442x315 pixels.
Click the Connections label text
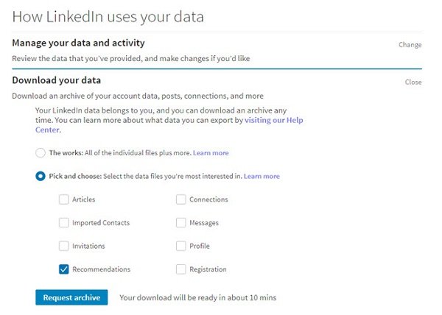point(208,199)
